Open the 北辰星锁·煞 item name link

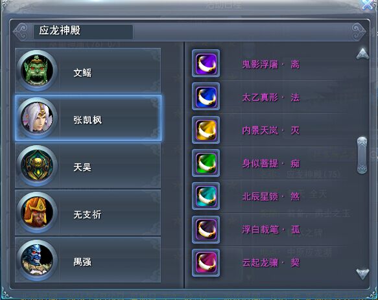(271, 196)
